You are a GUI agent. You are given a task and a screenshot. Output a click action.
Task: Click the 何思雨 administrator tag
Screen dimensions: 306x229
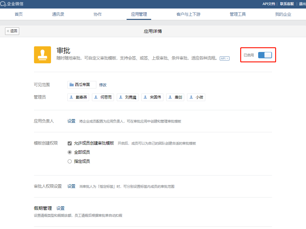103,97
